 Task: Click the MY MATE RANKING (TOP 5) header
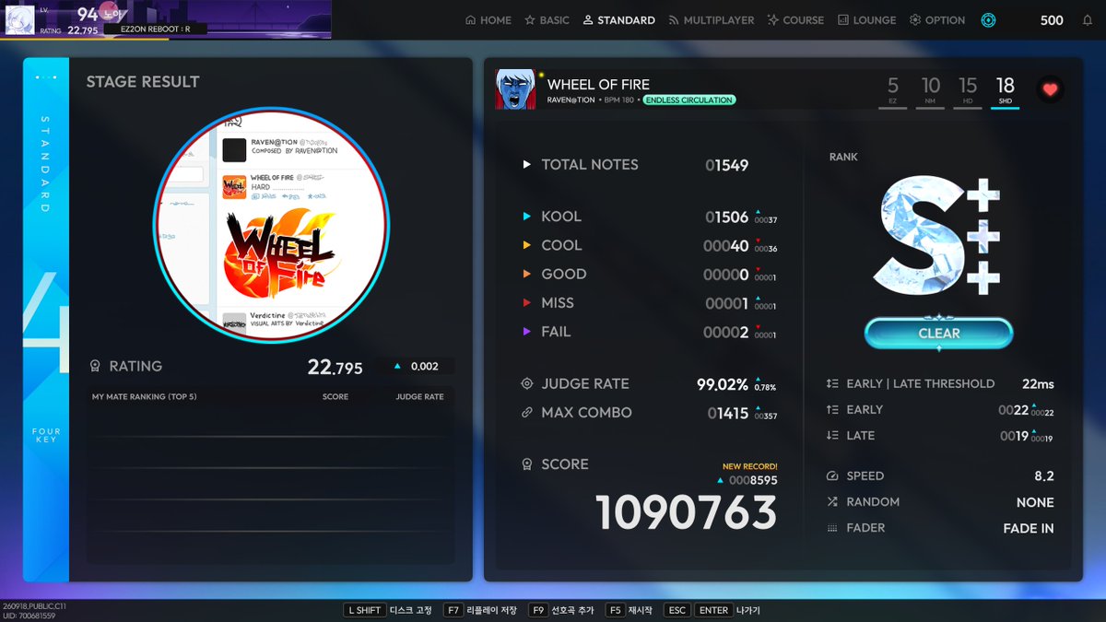click(x=144, y=397)
